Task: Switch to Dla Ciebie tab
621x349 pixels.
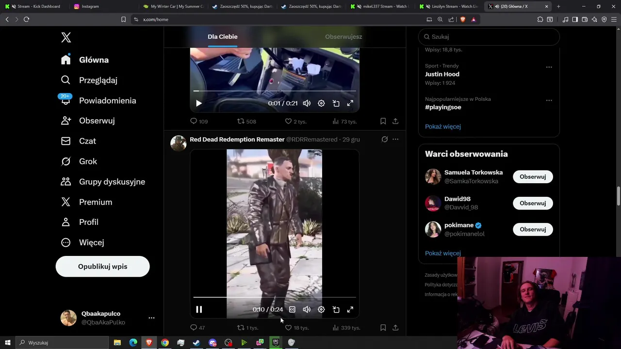Action: click(x=223, y=37)
